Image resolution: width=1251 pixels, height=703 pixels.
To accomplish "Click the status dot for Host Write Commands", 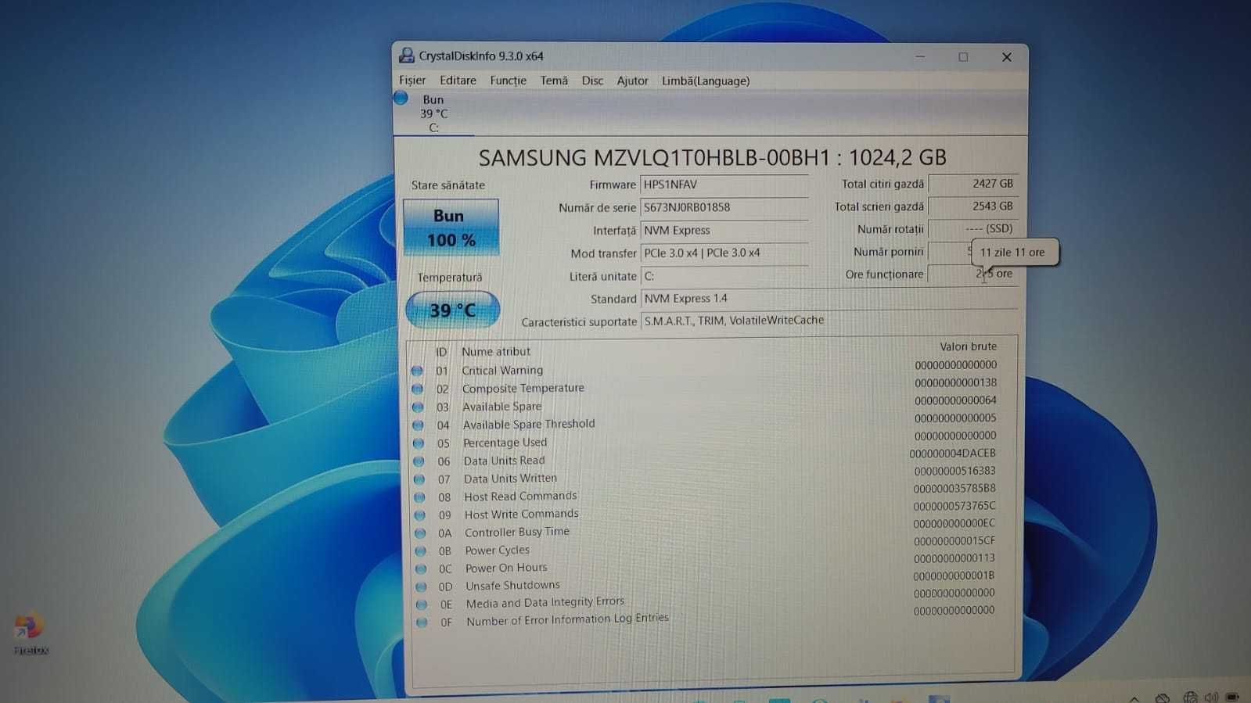I will tap(420, 515).
